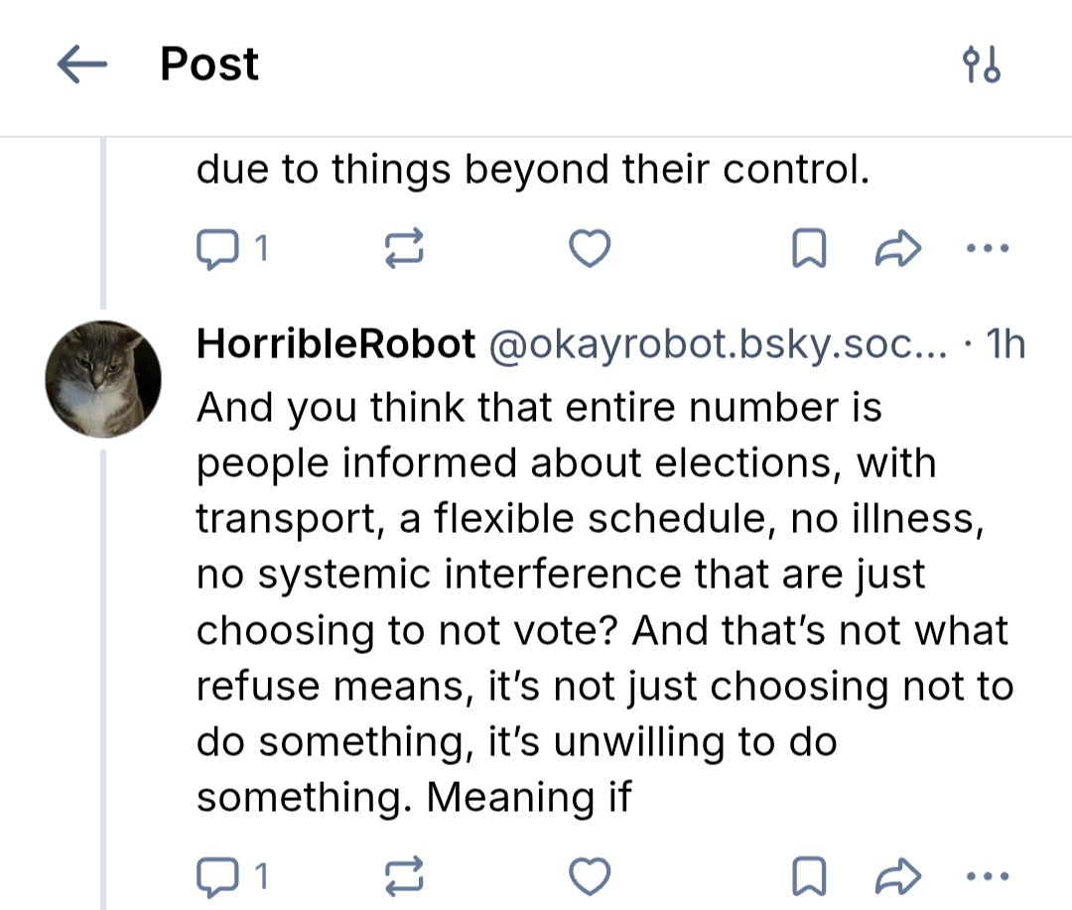Click the HorribleRobot display name
Viewport: 1072px width, 910px height.
coord(336,344)
